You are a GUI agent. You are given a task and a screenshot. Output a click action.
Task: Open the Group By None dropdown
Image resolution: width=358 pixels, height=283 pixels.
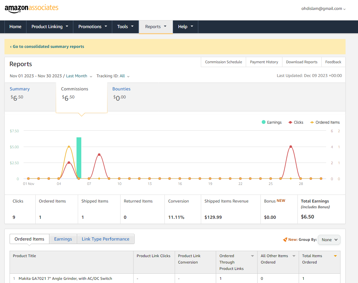pyautogui.click(x=329, y=240)
